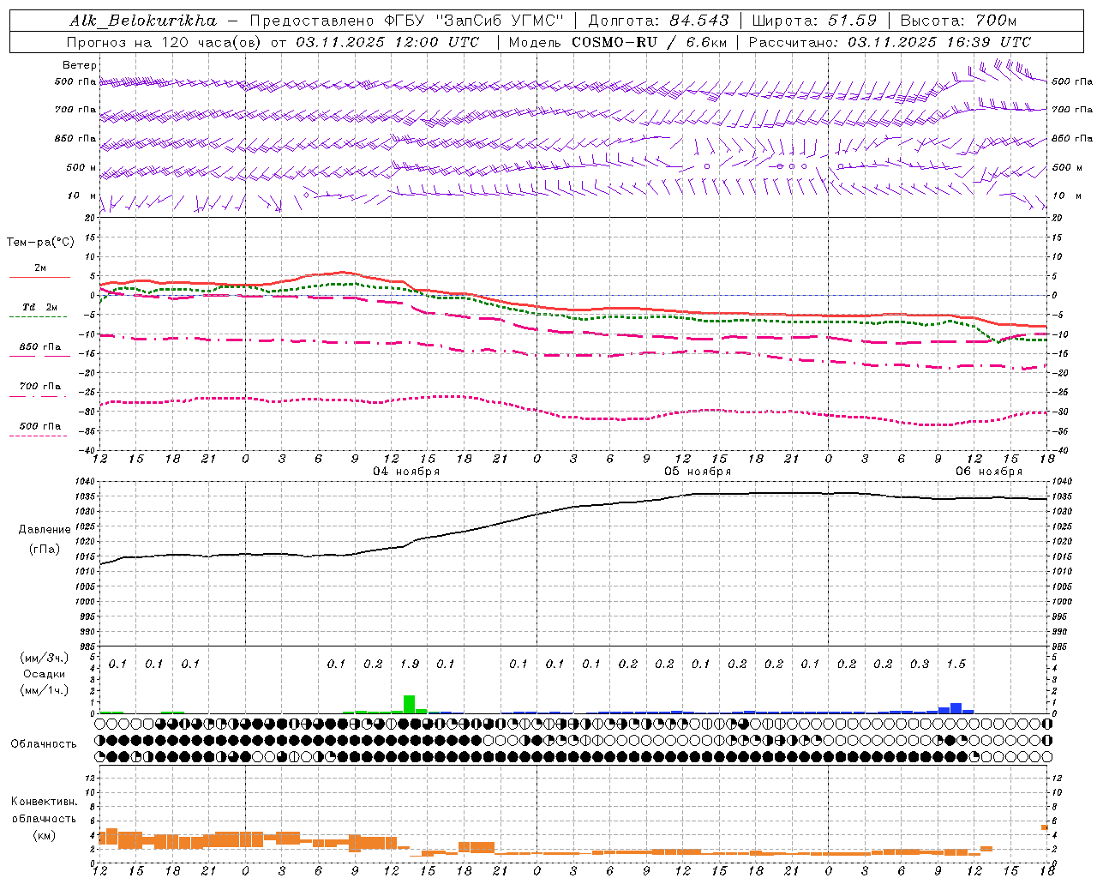This screenshot has height=878, width=1097.
Task: Click the Ветер panel label
Action: click(x=80, y=65)
